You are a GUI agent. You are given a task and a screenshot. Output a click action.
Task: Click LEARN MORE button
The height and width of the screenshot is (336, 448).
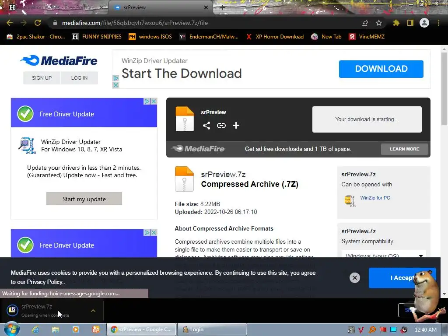pyautogui.click(x=405, y=149)
